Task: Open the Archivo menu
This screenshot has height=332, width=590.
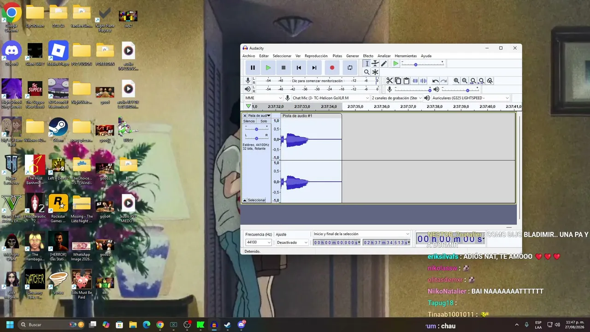Action: 248,56
